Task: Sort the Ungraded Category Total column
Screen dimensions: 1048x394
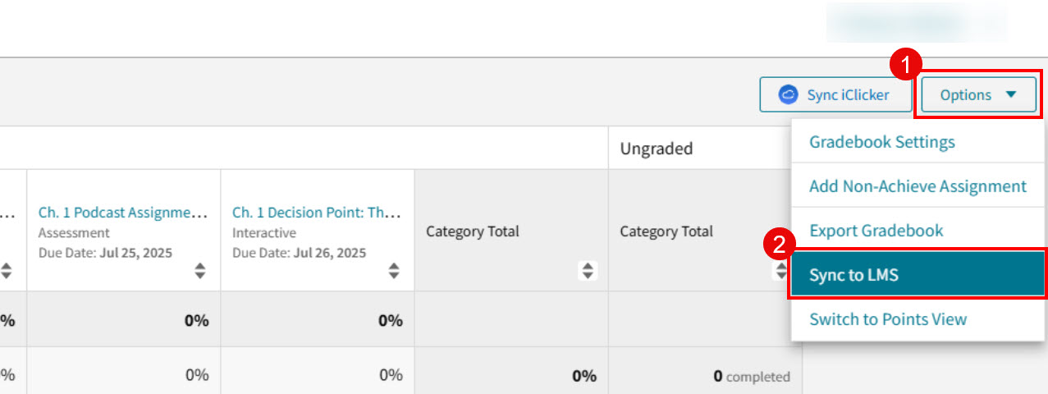Action: (780, 270)
